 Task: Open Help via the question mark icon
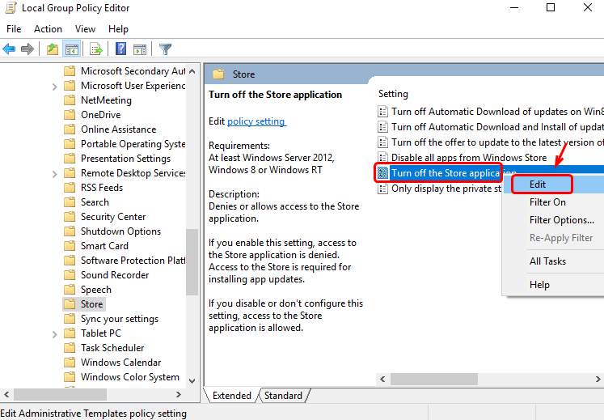(120, 49)
